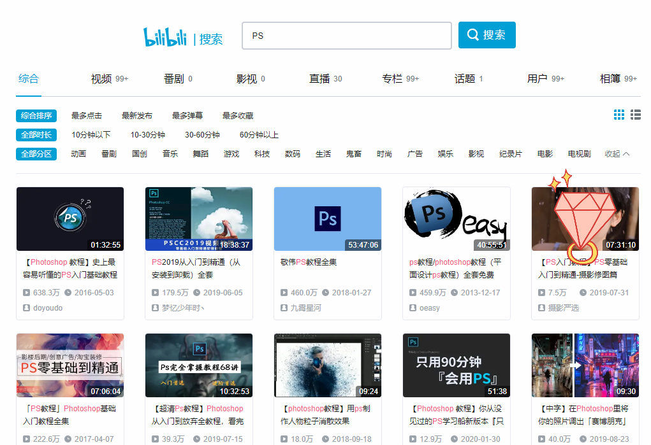Image resolution: width=651 pixels, height=445 pixels.
Task: Click the magnifier icon inside the search button
Action: (472, 35)
